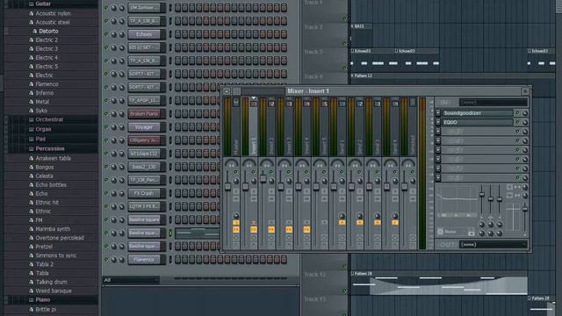Screen dimensions: 562x316
Task: Toggle EQUO effect on/off LED
Action: point(517,122)
